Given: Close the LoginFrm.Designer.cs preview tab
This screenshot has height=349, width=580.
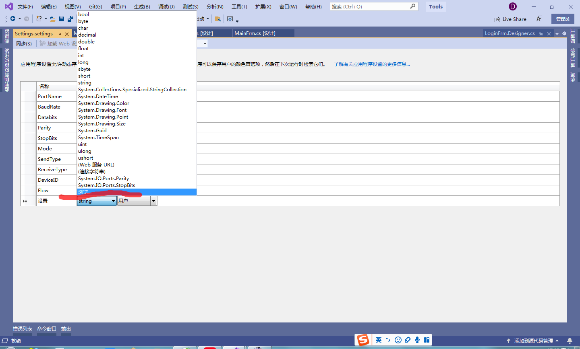Looking at the screenshot, I should pyautogui.click(x=549, y=33).
